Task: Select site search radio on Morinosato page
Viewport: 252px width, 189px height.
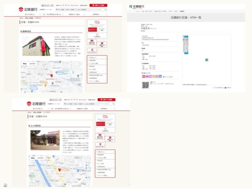Action: pyautogui.click(x=65, y=104)
